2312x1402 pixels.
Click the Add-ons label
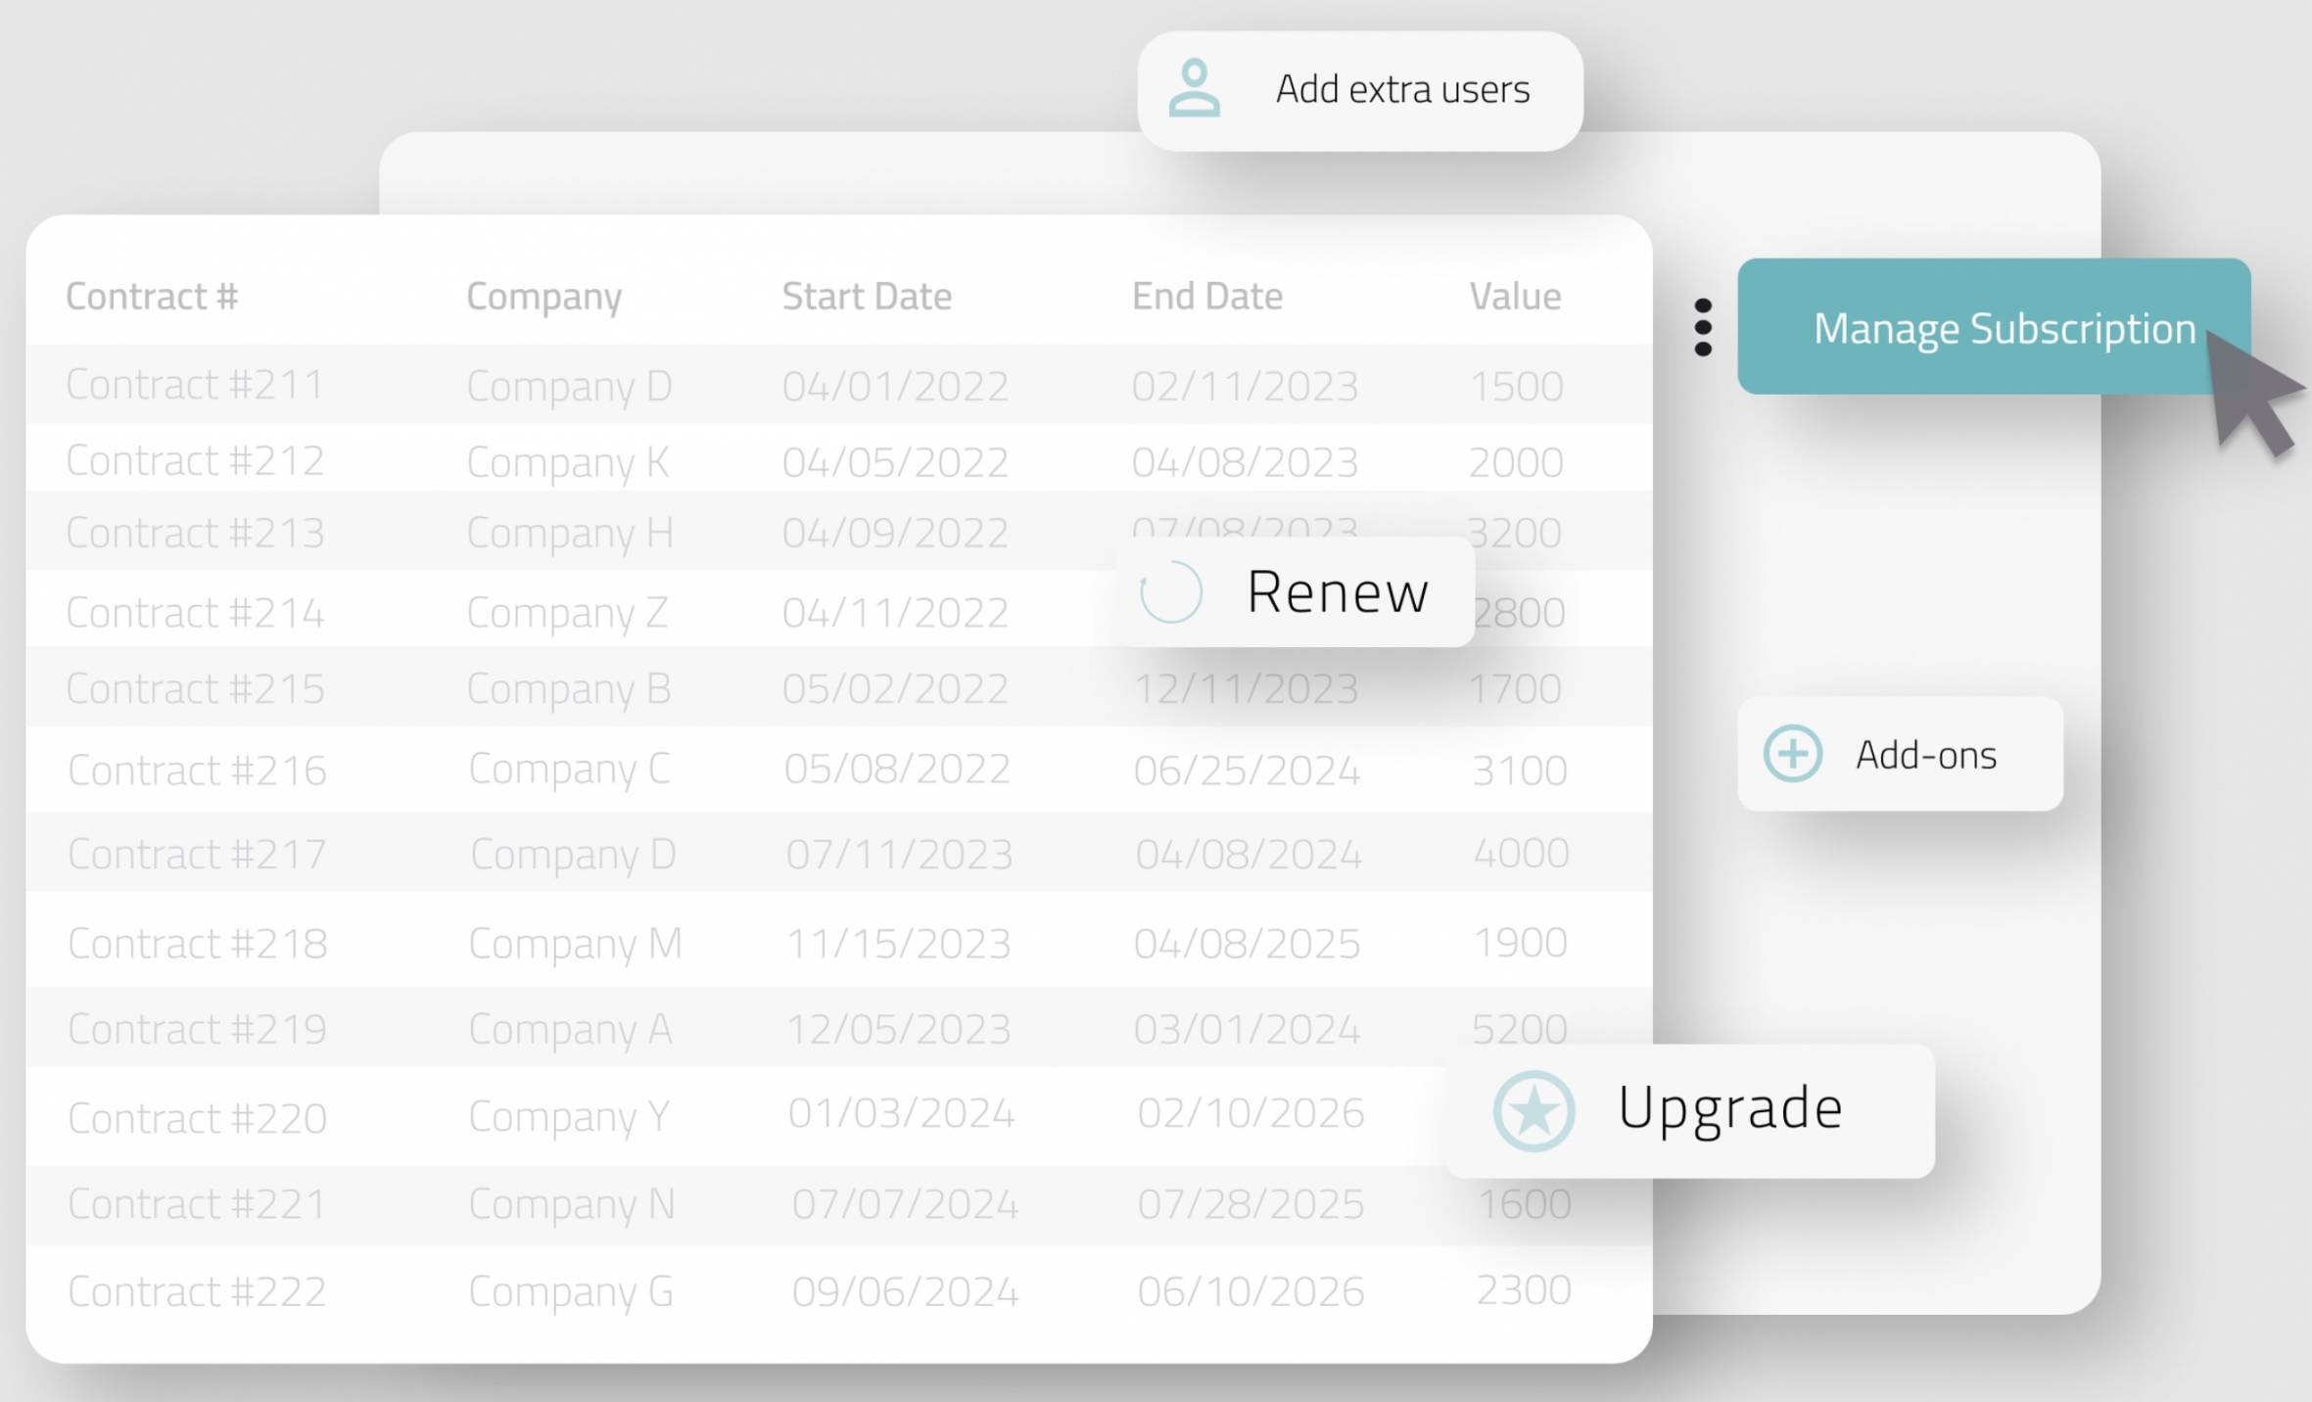(x=1925, y=755)
